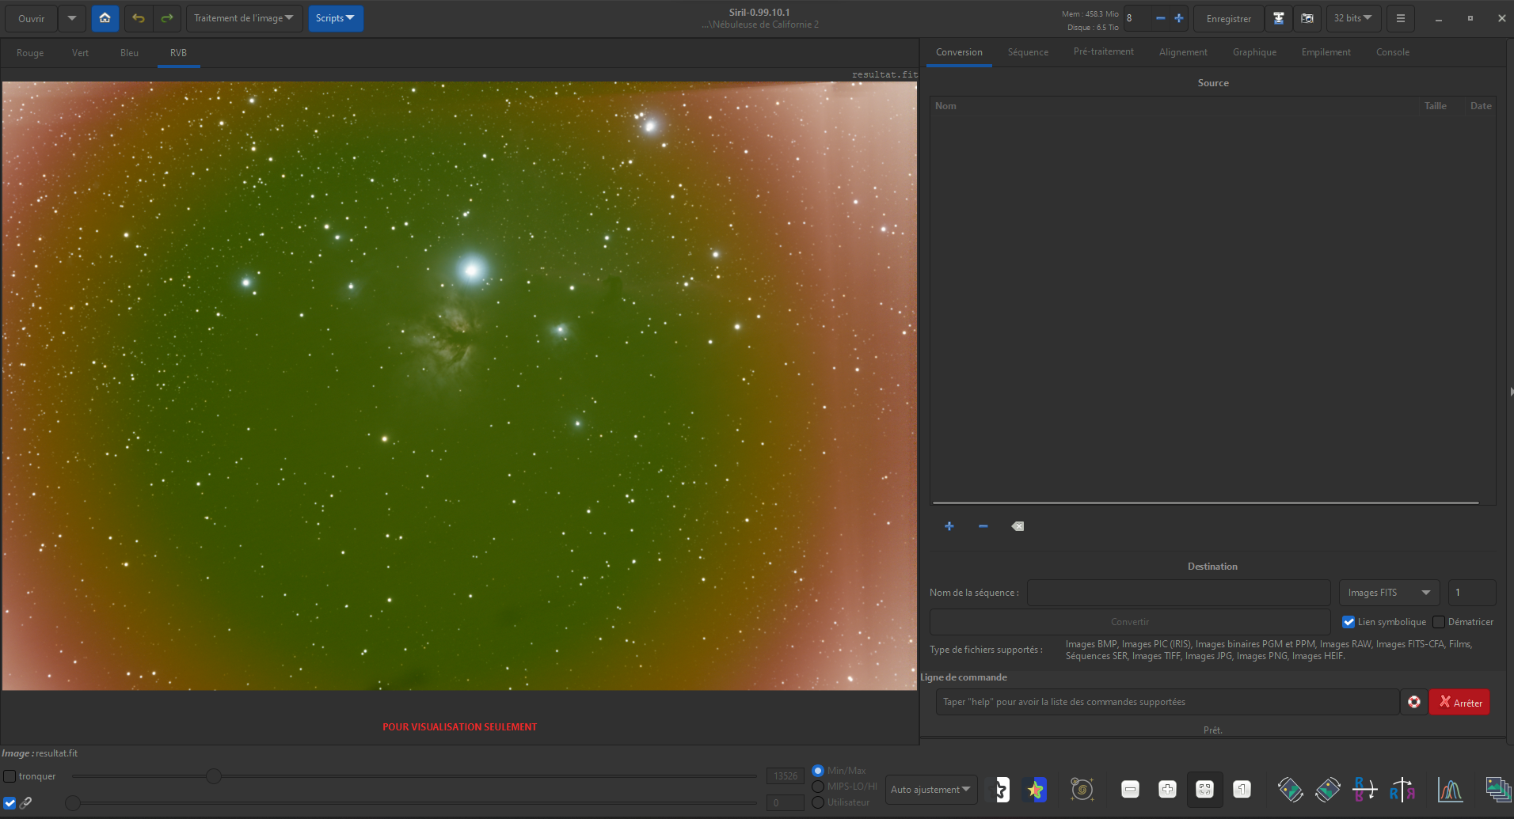This screenshot has height=819, width=1514.
Task: Switch to the Pré-traitement tab
Action: click(1103, 52)
